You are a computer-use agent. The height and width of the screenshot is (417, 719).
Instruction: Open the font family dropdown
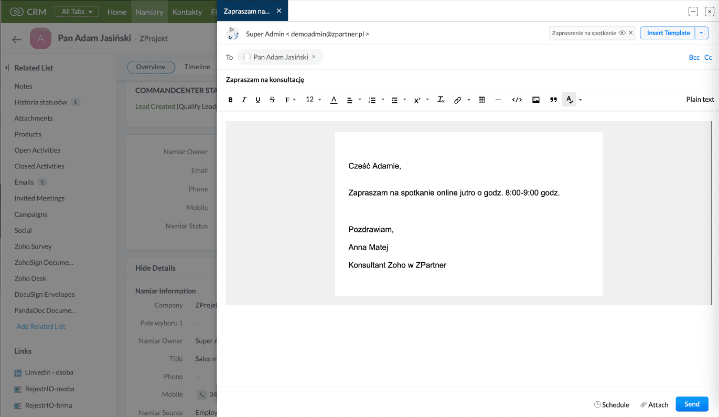(x=290, y=100)
